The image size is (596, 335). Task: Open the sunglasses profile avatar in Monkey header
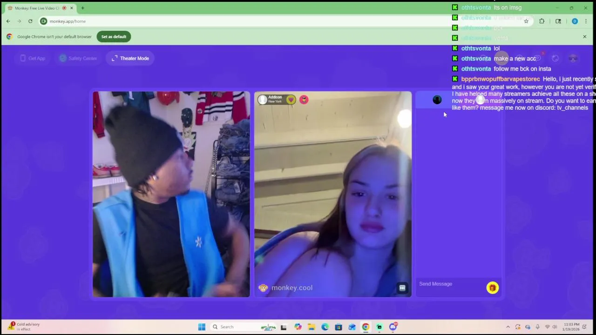pos(573,58)
